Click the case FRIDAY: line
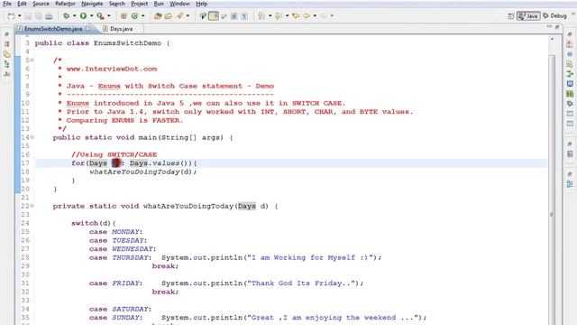Viewport: 577px width, 325px height. (x=115, y=283)
